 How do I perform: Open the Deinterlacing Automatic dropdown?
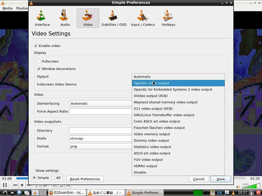click(x=101, y=104)
